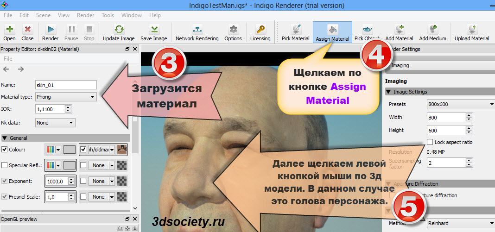Open the View menu
The image size is (495, 232).
pos(64,15)
